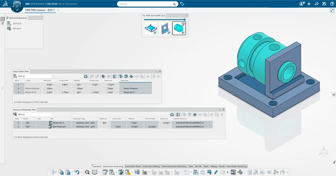Click the refresh icon in Data Collect Plan
The width and height of the screenshot is (336, 176).
(x=86, y=76)
